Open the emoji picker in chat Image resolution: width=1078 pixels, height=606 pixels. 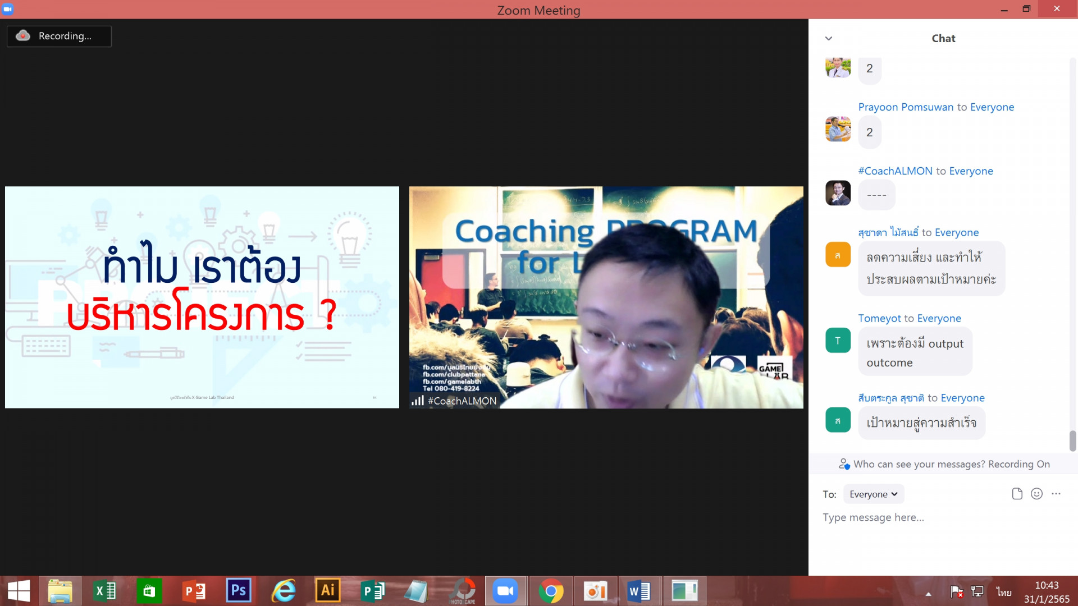coord(1036,494)
